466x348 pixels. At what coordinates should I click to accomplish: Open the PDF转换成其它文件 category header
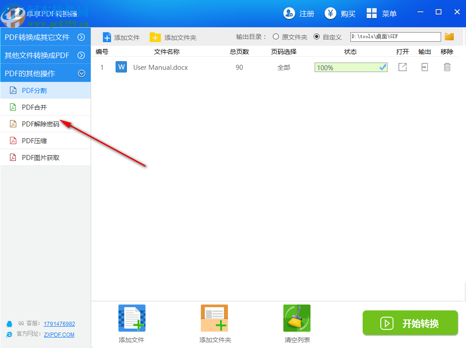tap(45, 37)
